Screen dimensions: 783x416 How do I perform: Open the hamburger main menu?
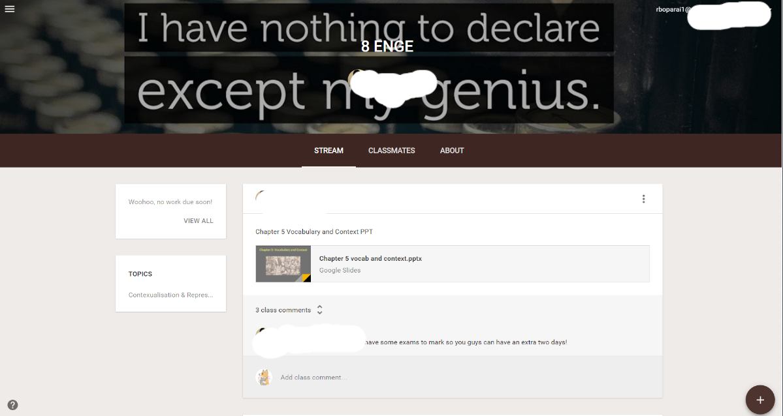(x=10, y=9)
